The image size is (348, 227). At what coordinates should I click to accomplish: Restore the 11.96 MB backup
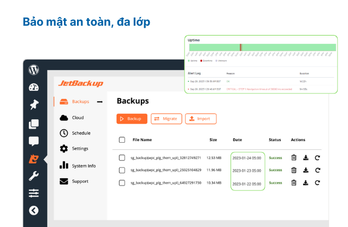coord(317,170)
